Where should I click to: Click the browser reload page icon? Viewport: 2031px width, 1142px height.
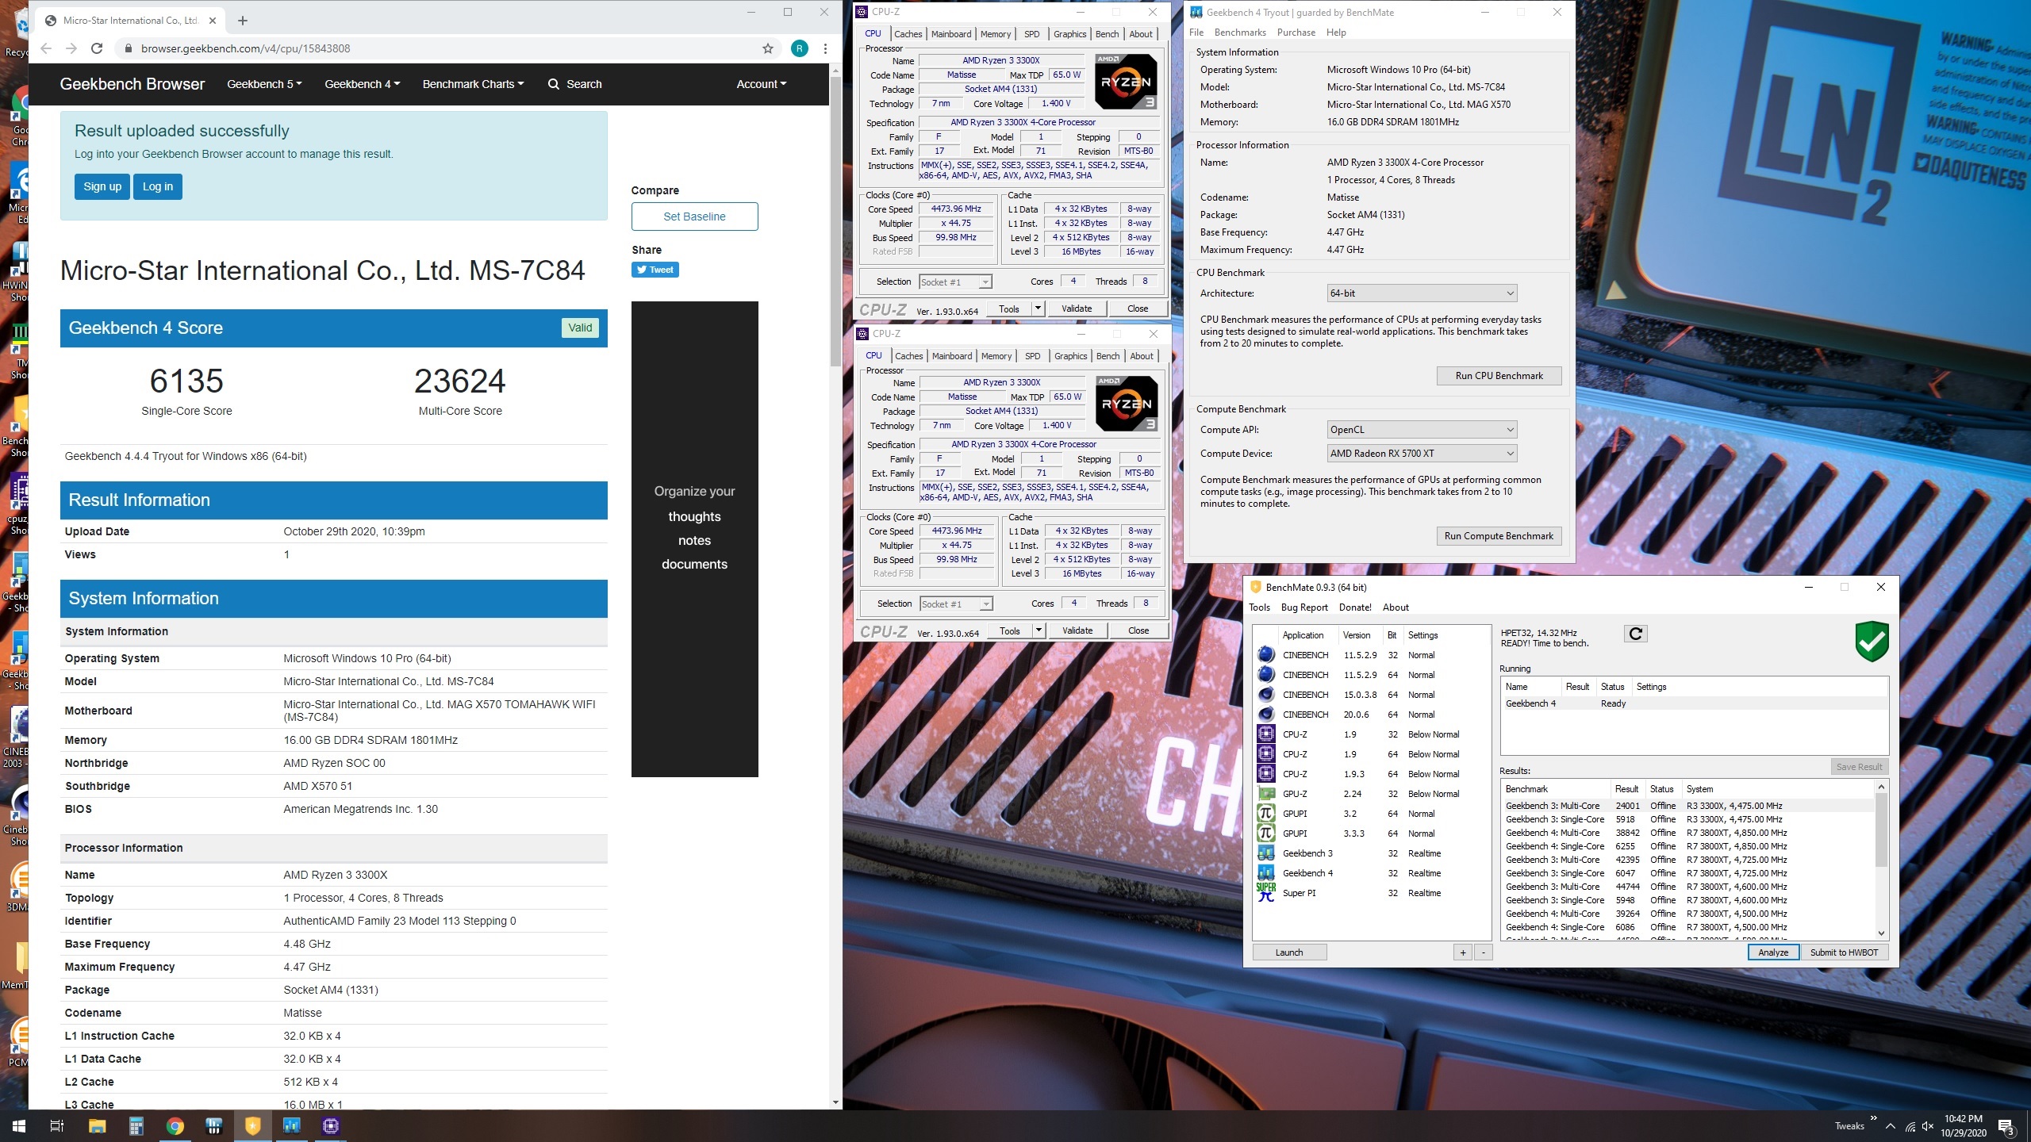point(97,48)
